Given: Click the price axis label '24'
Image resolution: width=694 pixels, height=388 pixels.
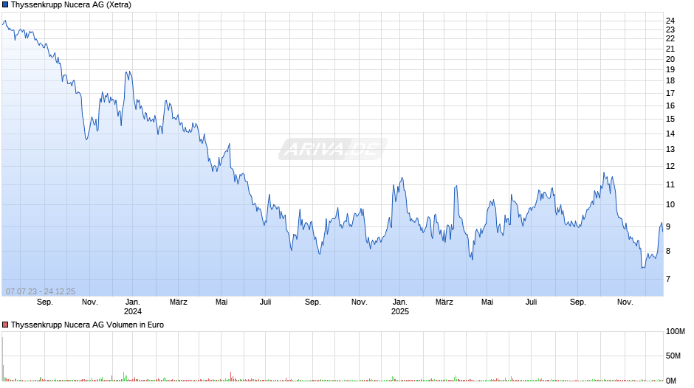Looking at the screenshot, I should coord(670,21).
